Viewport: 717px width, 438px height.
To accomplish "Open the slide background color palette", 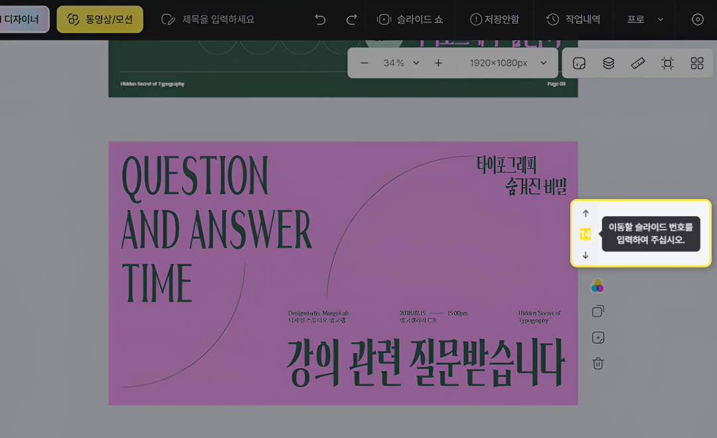I will 598,286.
